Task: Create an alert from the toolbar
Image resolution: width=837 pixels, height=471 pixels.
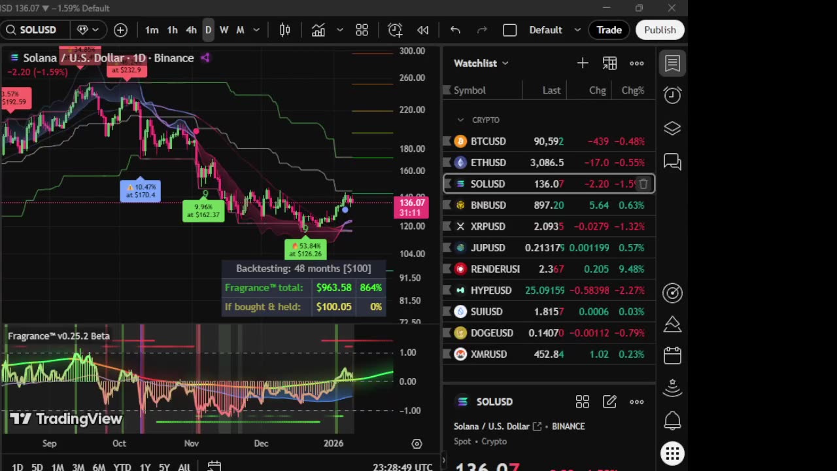Action: pos(395,30)
